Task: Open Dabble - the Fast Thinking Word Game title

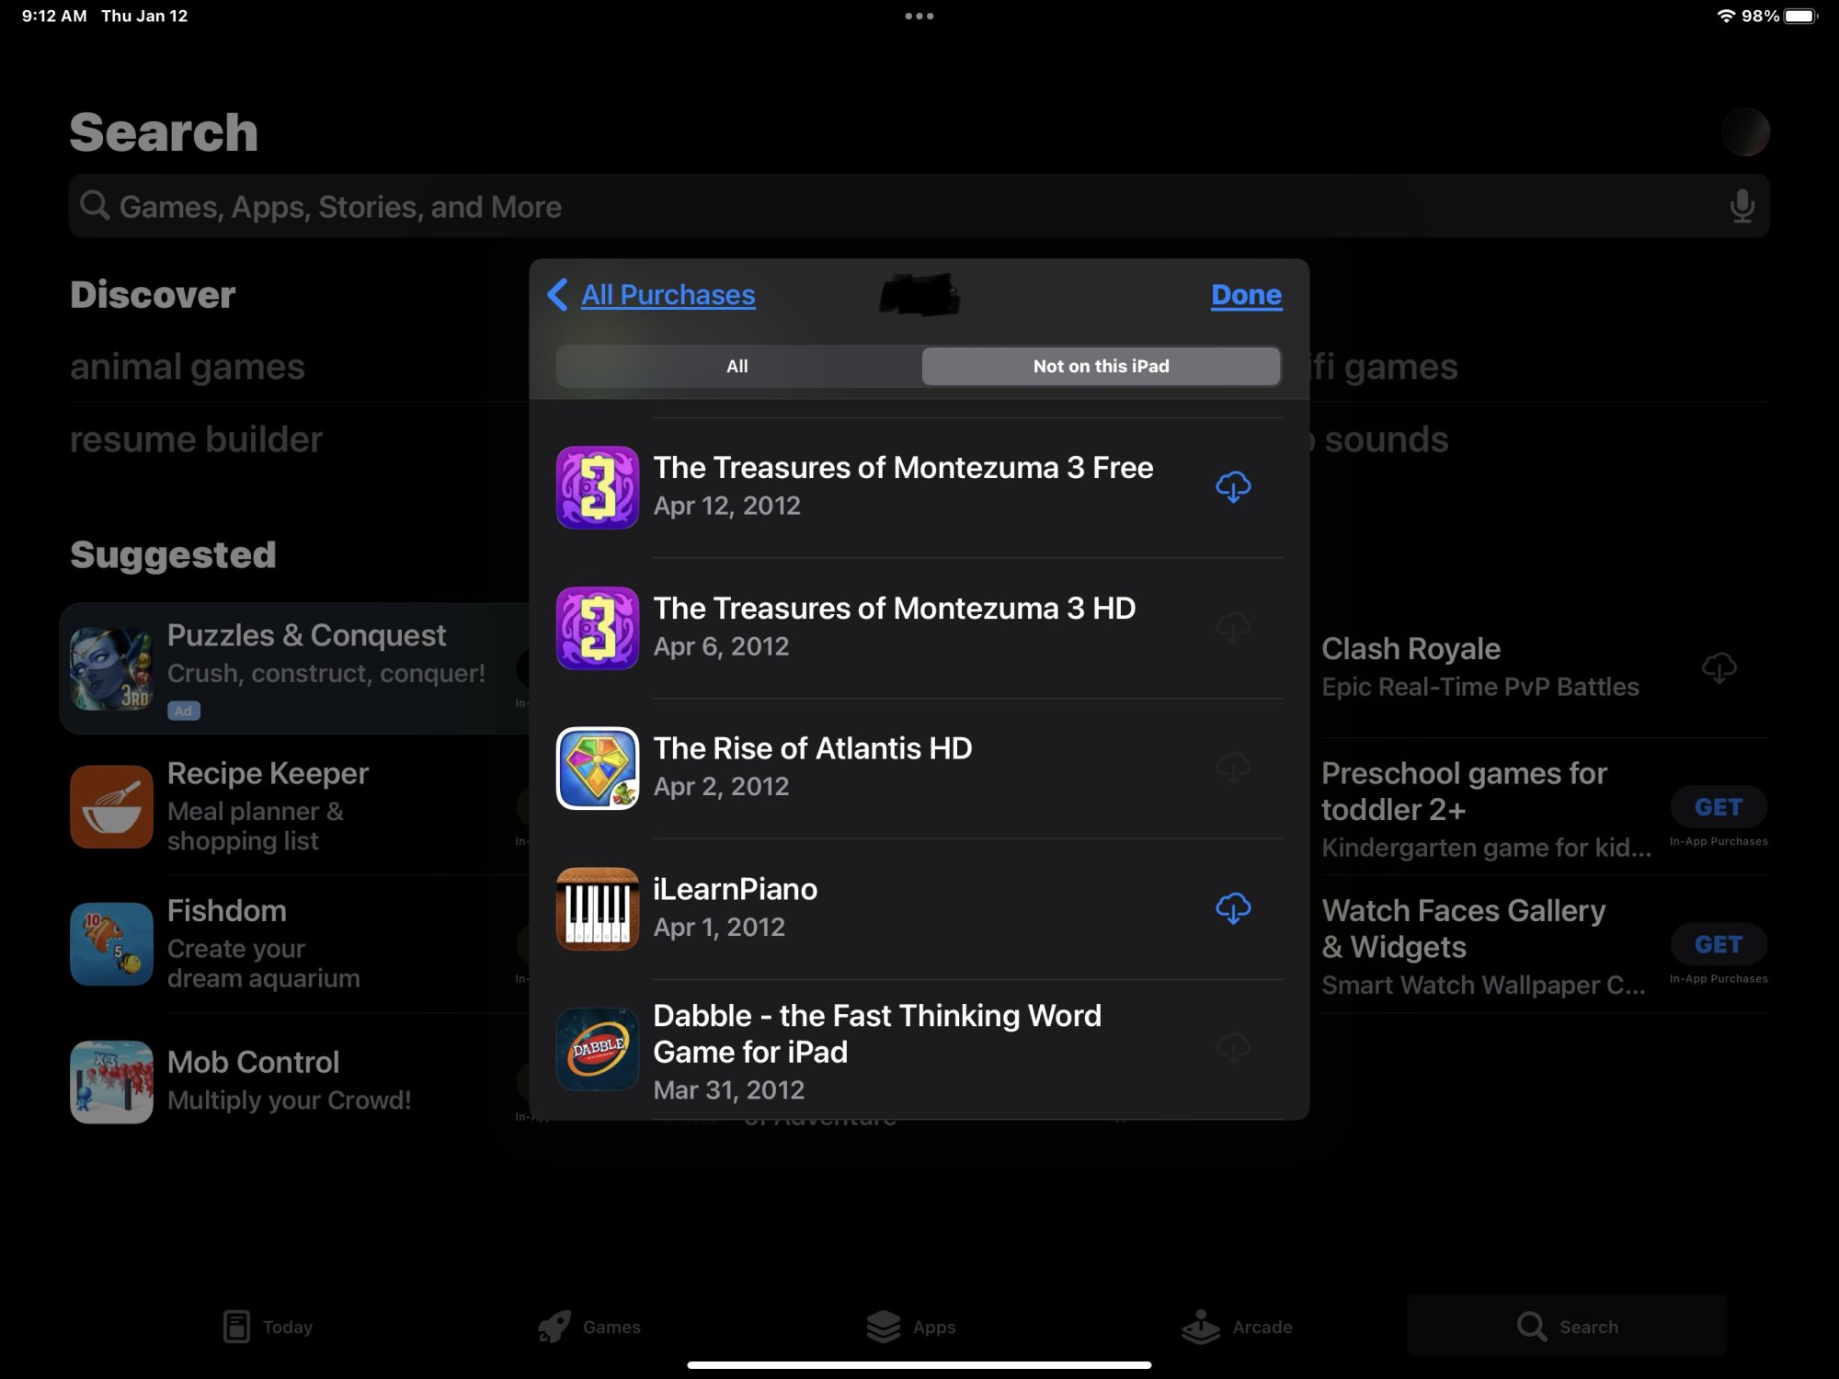Action: coord(877,1033)
